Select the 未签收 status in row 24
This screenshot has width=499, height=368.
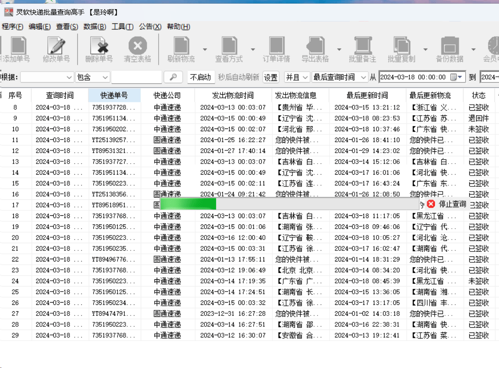pyautogui.click(x=478, y=281)
